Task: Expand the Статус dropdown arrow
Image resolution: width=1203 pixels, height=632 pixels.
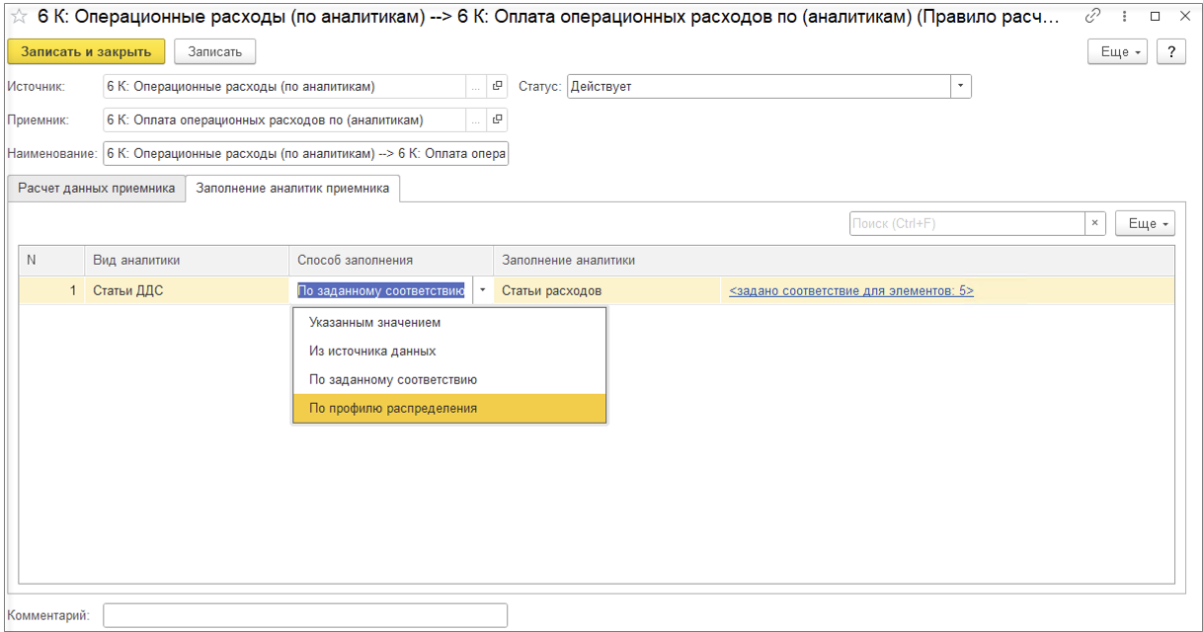Action: [x=961, y=87]
